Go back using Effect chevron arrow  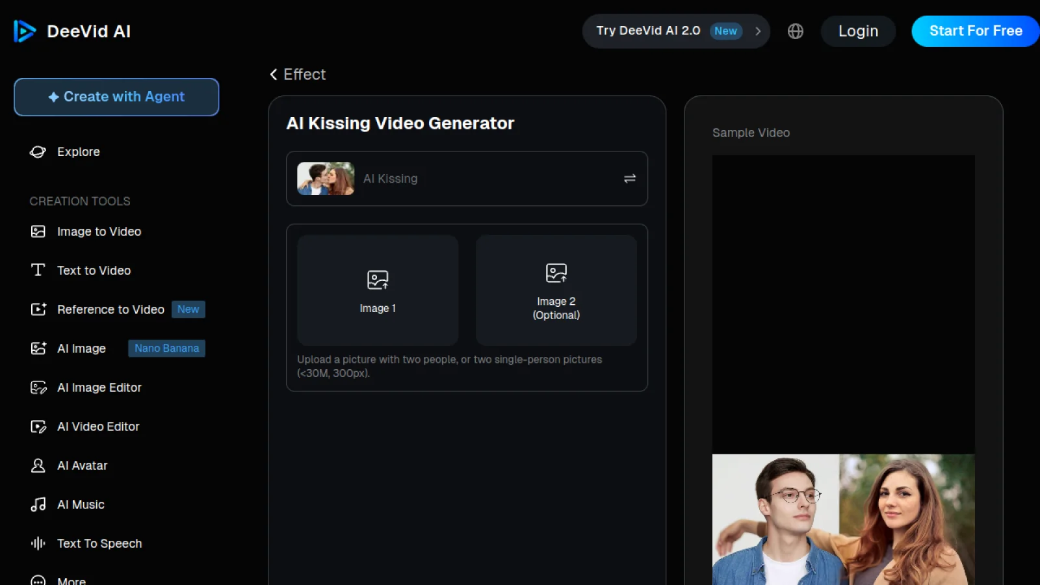[x=274, y=74]
